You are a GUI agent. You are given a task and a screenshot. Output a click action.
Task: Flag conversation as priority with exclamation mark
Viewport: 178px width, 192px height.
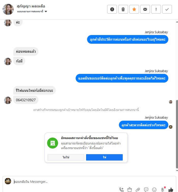(x=156, y=9)
